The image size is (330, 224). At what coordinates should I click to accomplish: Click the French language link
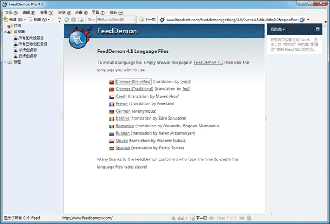[x=122, y=104]
